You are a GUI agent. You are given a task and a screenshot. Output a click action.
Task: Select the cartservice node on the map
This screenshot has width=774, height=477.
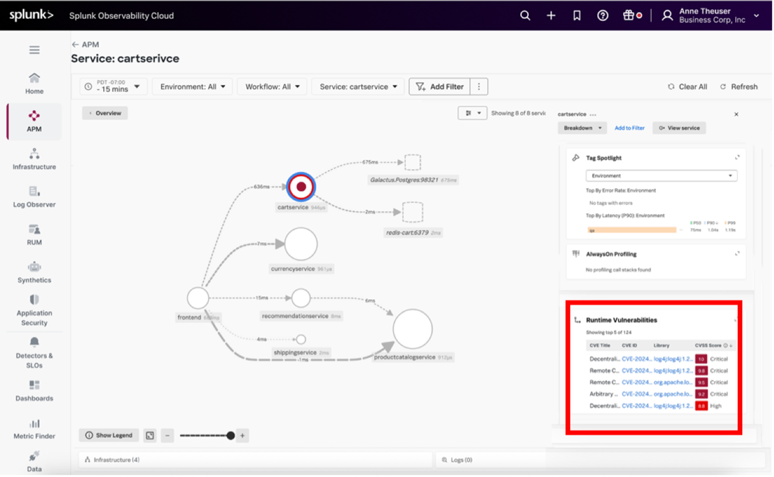pyautogui.click(x=301, y=187)
